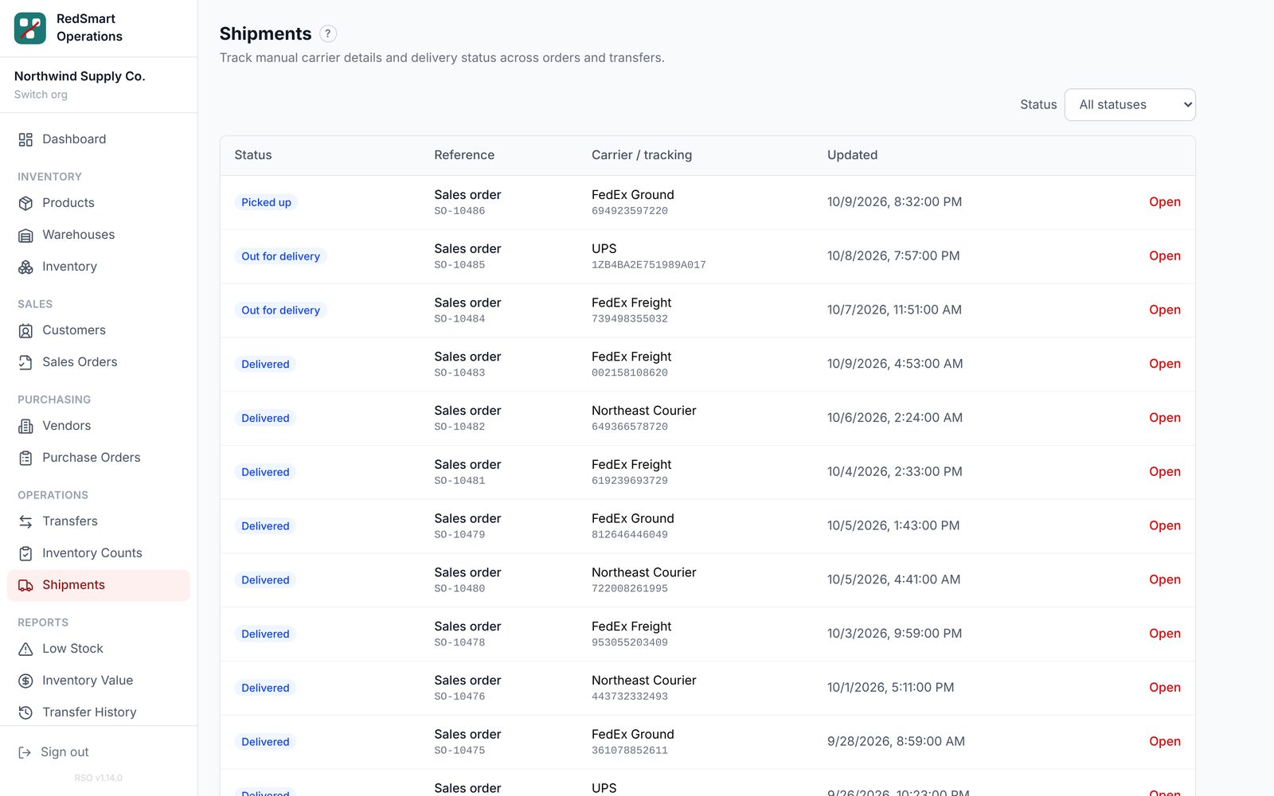Click the Inventory cubes icon

[25, 267]
